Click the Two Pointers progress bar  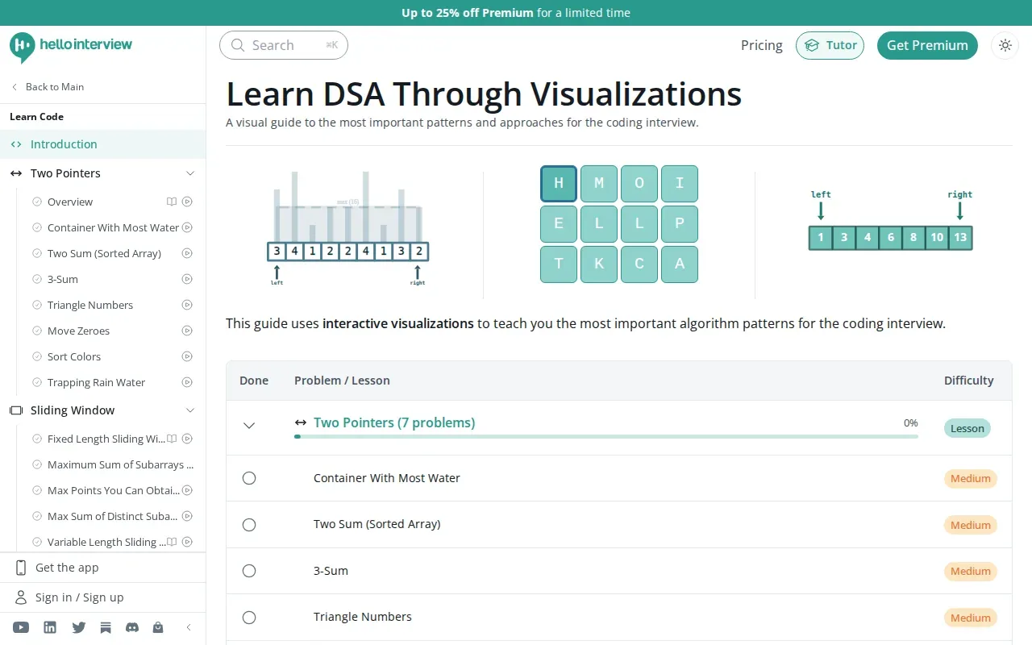606,436
